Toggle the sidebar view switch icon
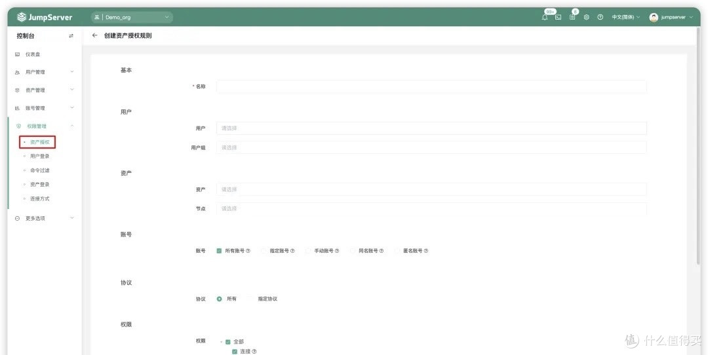The image size is (708, 355). (71, 35)
